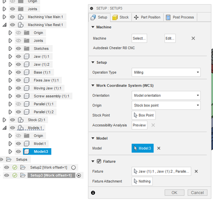The image size is (213, 200).
Task: Click the Accessibility Analysis Preview button
Action: point(140,125)
